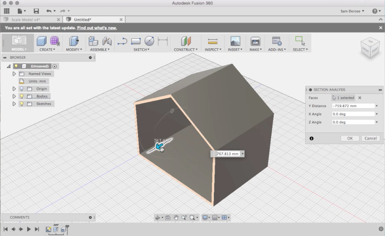The width and height of the screenshot is (385, 236).
Task: Activate the Pan hand icon
Action: pyautogui.click(x=176, y=217)
